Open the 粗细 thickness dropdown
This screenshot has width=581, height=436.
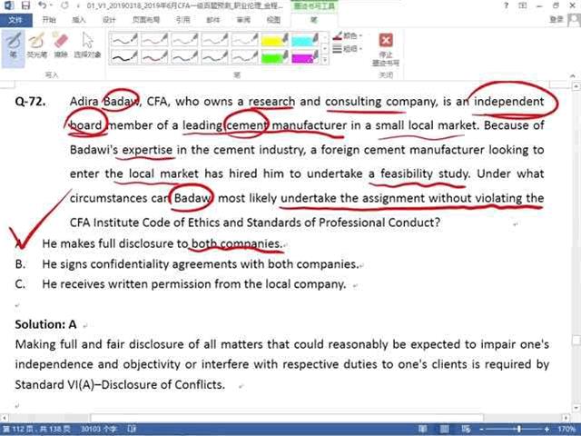point(347,48)
